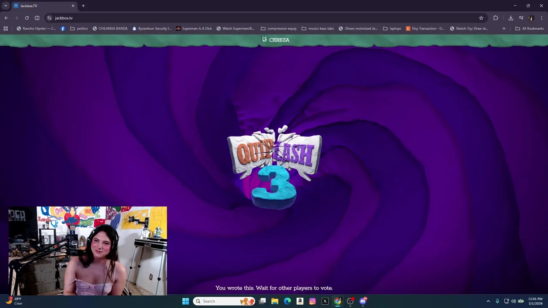548x308 pixels.
Task: Click the "You wrote this" message
Action: point(274,288)
